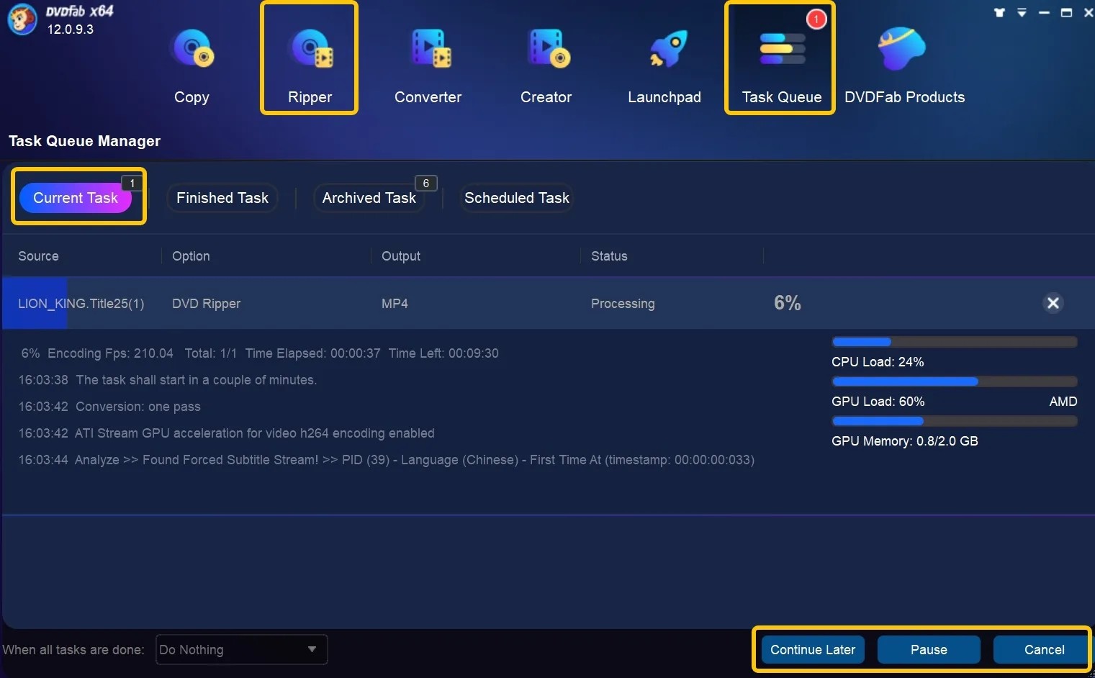Click the Source column header
The image size is (1095, 678).
click(x=38, y=256)
